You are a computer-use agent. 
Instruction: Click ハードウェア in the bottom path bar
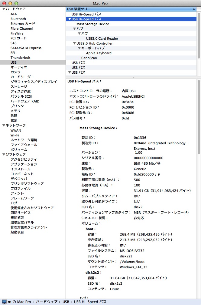click(46, 302)
